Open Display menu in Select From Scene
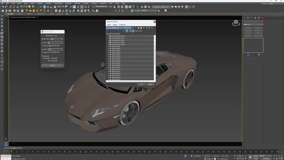Viewport: 284px width, 160px height. [115, 25]
